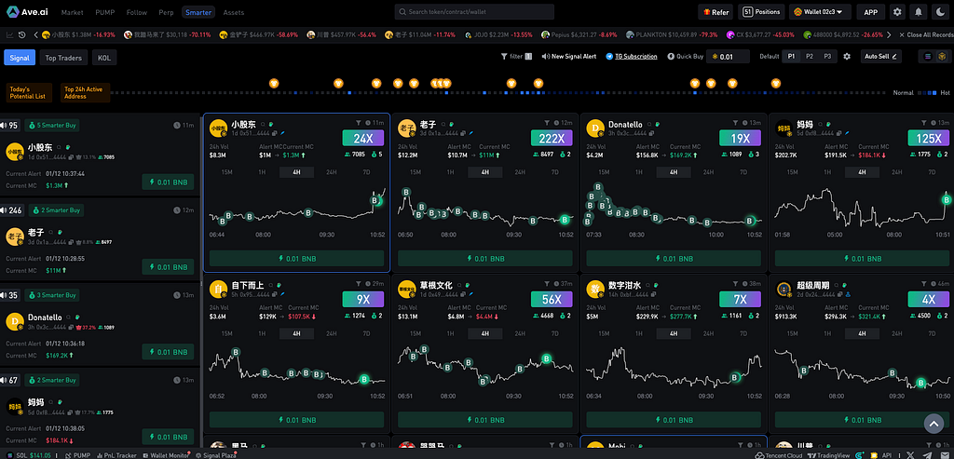Select the Signal tab
Image resolution: width=954 pixels, height=459 pixels.
[x=20, y=58]
